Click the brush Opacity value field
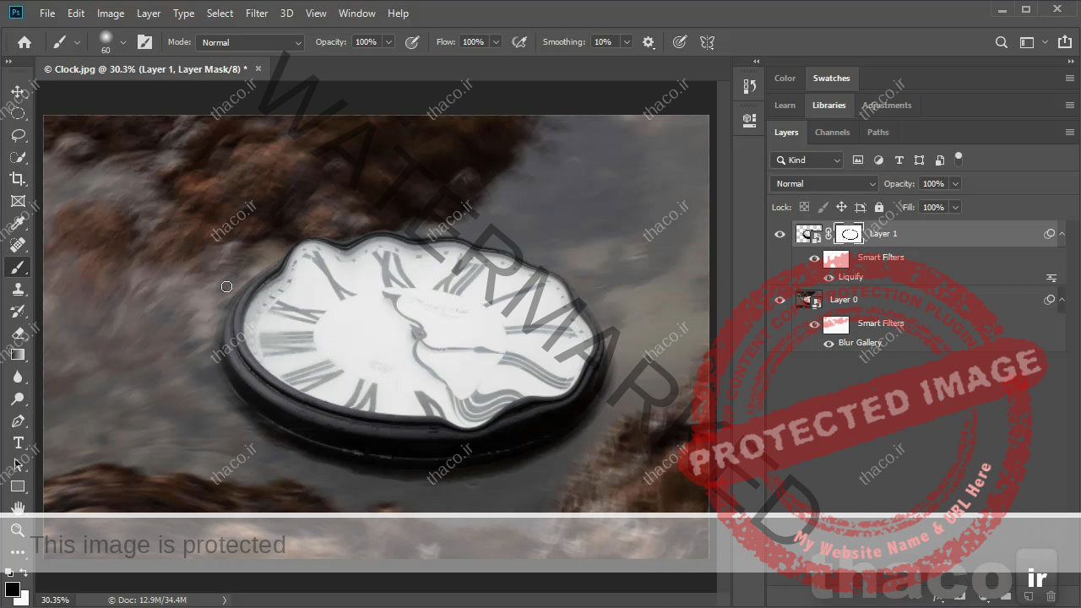Image resolution: width=1081 pixels, height=608 pixels. tap(366, 42)
